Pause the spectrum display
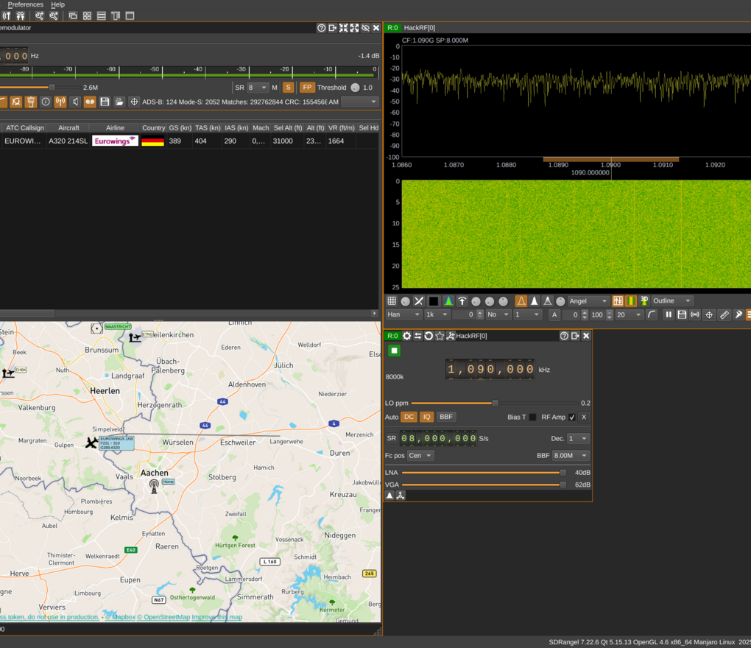Viewport: 751px width, 648px height. 668,314
